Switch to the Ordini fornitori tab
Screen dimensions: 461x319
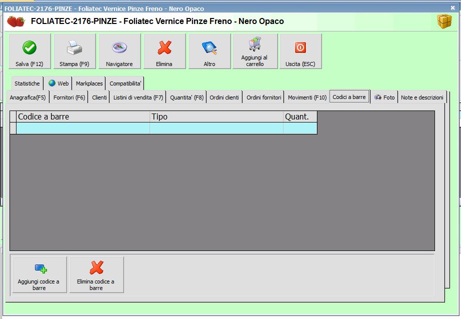[263, 97]
